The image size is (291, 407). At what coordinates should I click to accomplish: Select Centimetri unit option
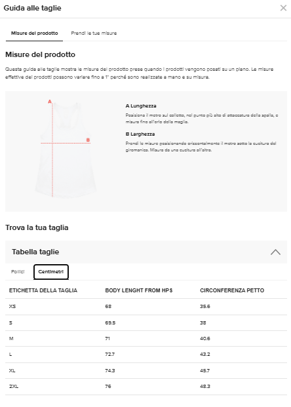(x=51, y=272)
